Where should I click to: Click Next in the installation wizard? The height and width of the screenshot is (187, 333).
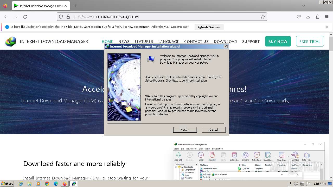[185, 130]
